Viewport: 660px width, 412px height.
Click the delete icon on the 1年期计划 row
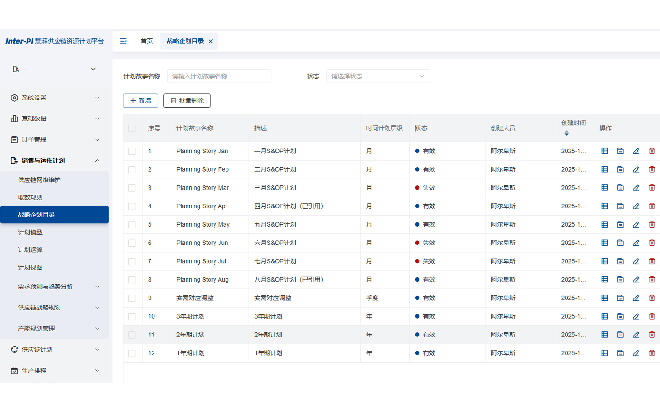tap(652, 353)
